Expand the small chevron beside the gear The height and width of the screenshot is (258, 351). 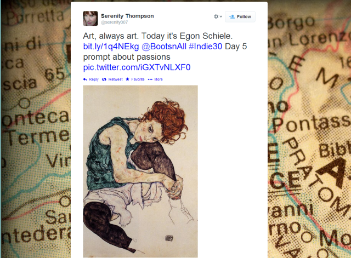click(x=221, y=16)
